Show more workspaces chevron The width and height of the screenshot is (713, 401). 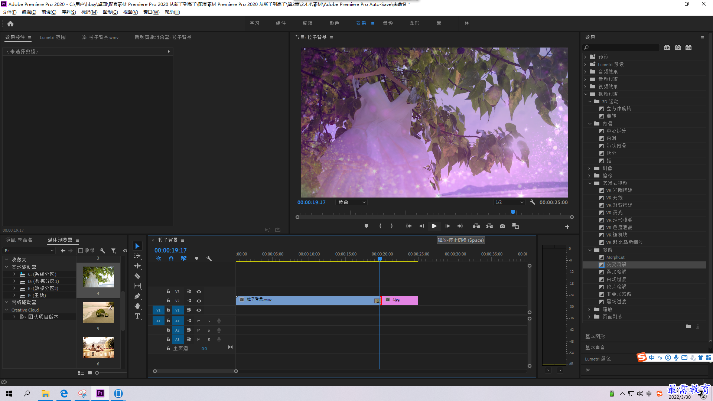point(467,23)
